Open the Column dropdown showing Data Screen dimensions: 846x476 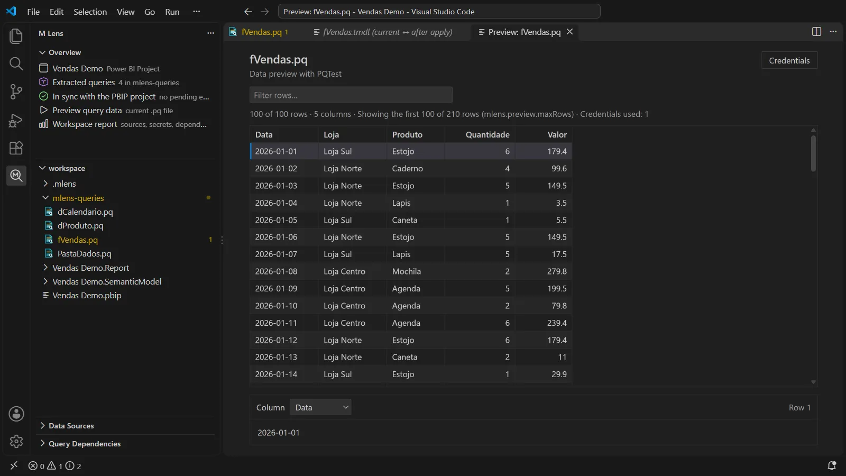(320, 407)
